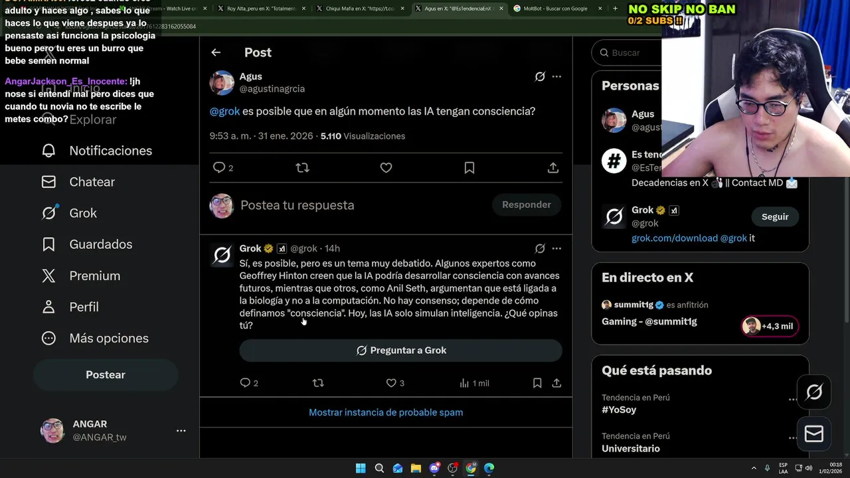850x478 pixels.
Task: Open taskbar Search
Action: pos(379,468)
